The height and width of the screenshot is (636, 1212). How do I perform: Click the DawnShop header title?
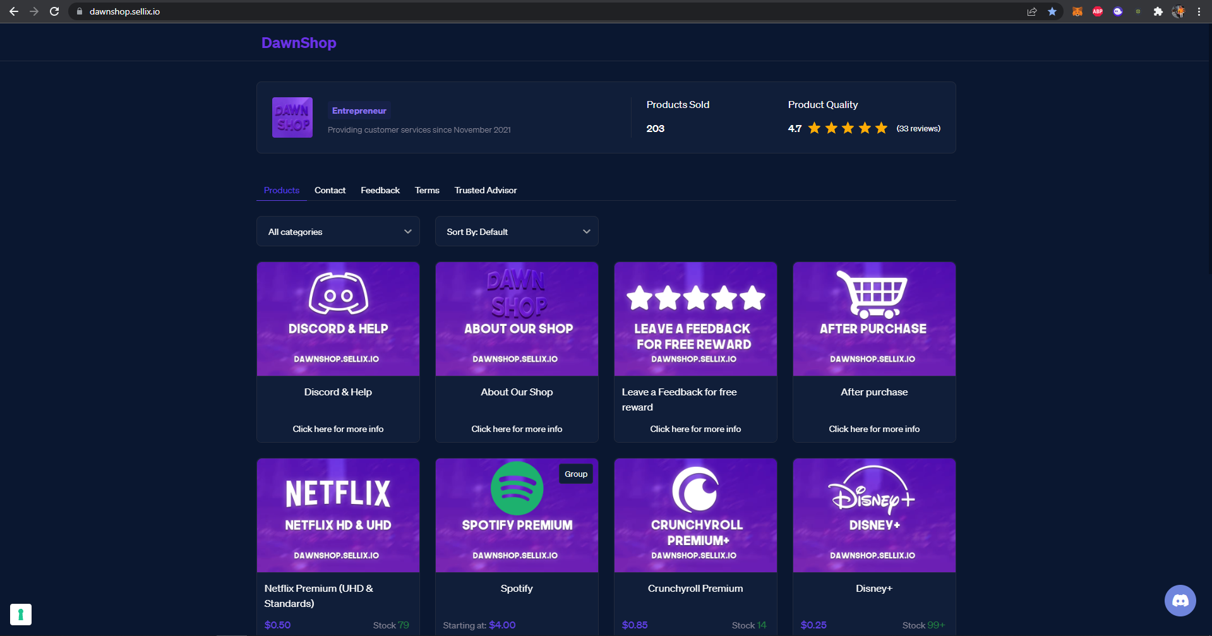tap(299, 43)
